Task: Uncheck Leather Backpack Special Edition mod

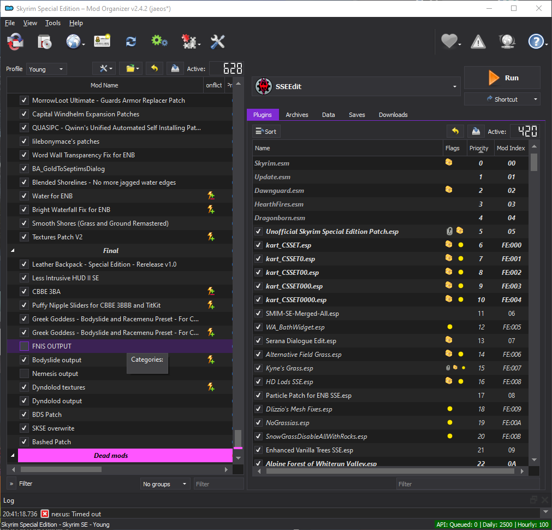Action: click(24, 264)
